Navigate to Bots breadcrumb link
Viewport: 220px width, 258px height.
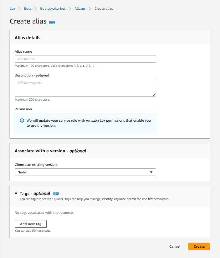[28, 8]
